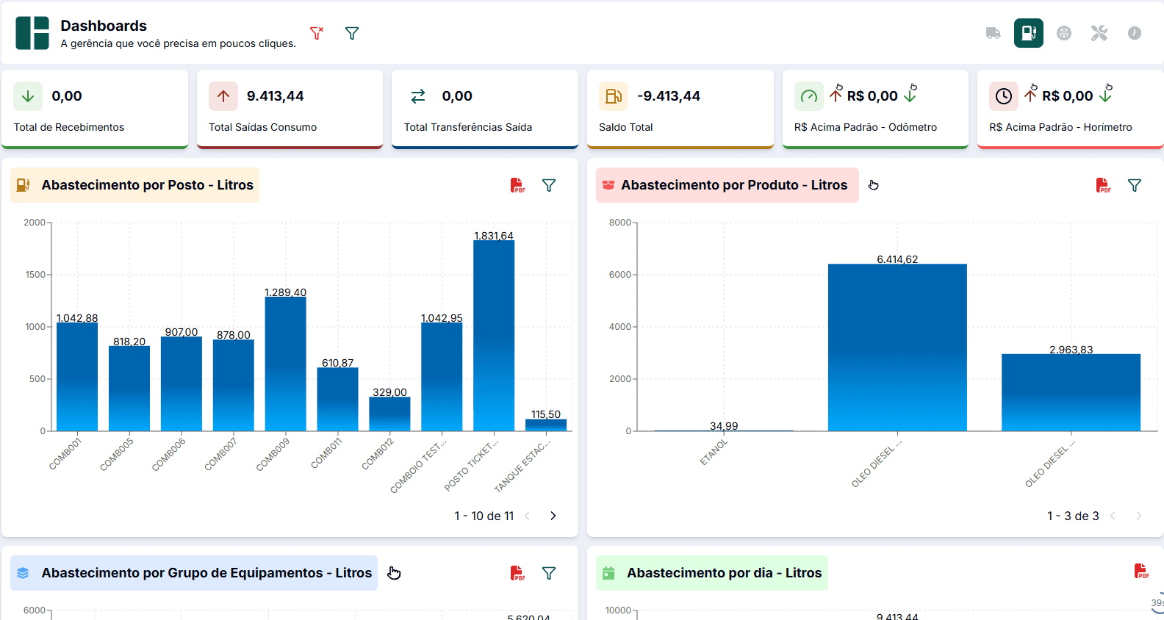The image size is (1164, 620).
Task: Select the fuel pump dashboard tab
Action: tap(1029, 33)
